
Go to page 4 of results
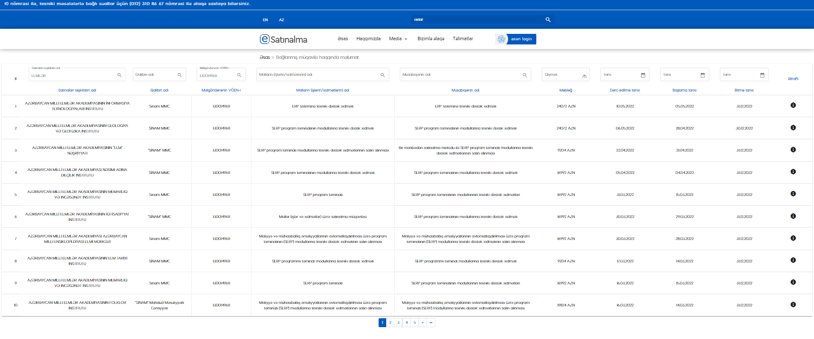[x=407, y=322]
